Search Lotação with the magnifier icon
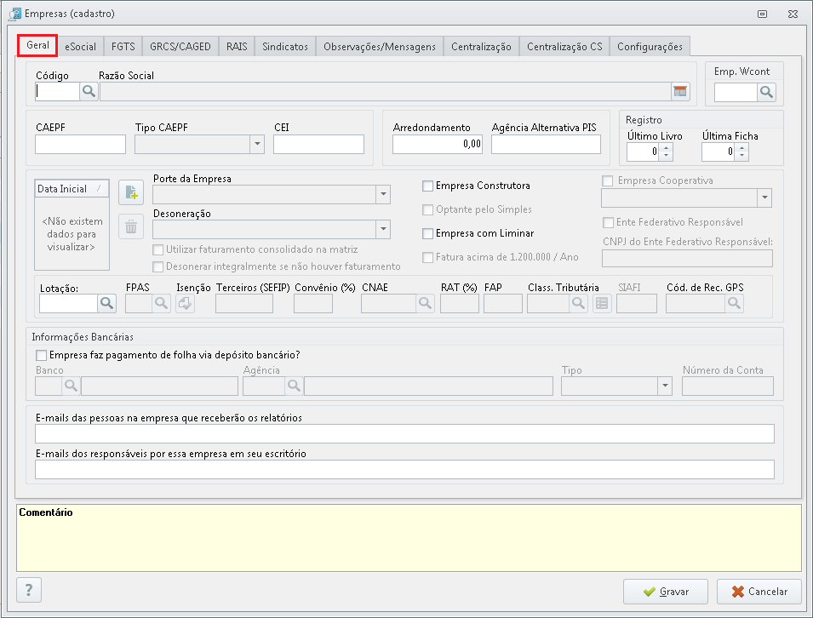This screenshot has height=618, width=813. [x=106, y=303]
